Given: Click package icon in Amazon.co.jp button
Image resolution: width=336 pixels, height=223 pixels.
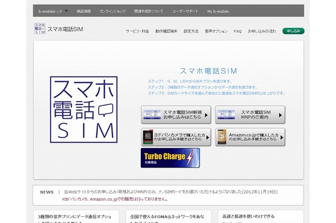Looking at the screenshot, I should 222,137.
